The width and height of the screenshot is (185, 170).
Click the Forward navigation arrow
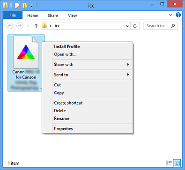20,26
